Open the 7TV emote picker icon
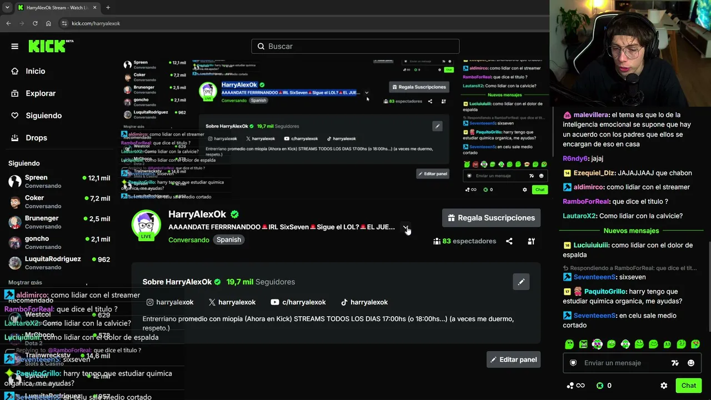The height and width of the screenshot is (400, 711). pyautogui.click(x=675, y=363)
